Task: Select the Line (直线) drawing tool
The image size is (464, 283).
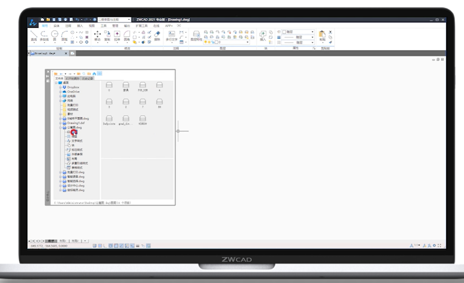Action: coord(34,35)
